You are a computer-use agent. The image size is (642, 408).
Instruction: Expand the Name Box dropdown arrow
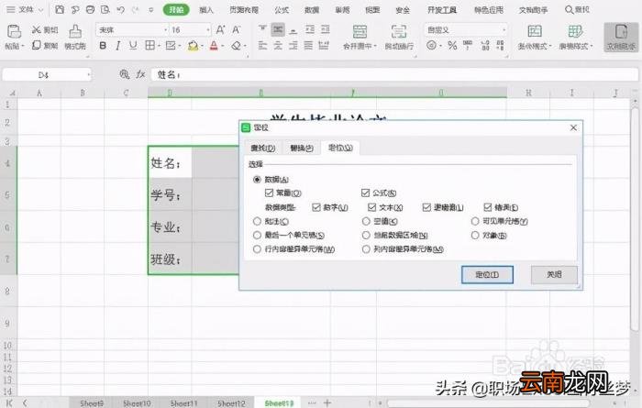(88, 75)
